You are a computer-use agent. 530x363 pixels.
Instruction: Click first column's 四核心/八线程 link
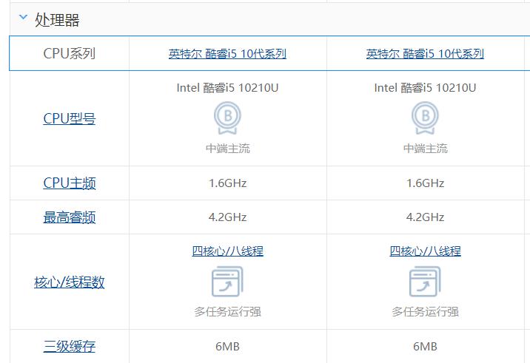point(227,251)
